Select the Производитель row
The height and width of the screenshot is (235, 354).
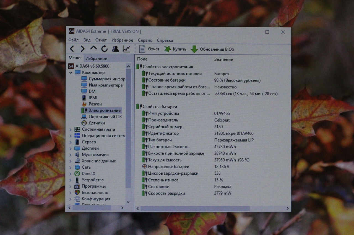click(x=213, y=120)
